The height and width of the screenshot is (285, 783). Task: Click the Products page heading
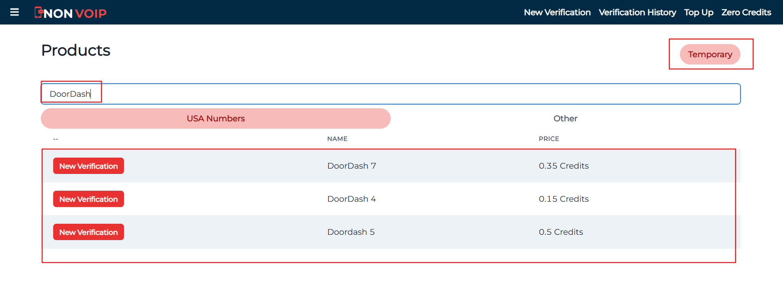[76, 50]
